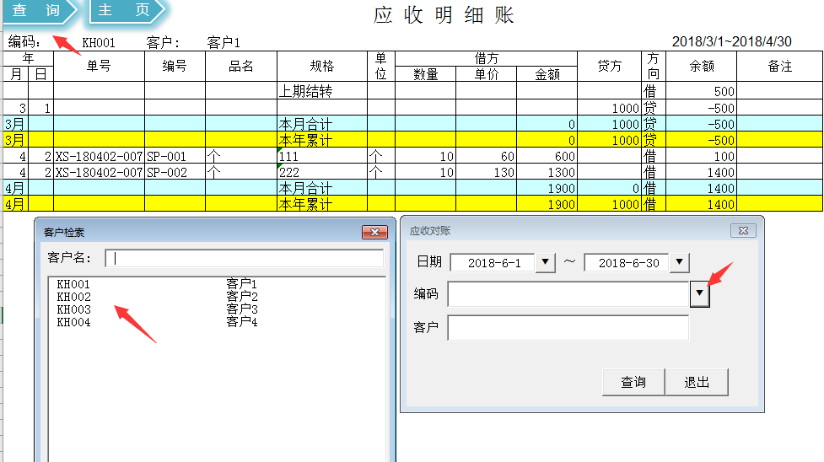824x462 pixels.
Task: Click the 查询 button in 应收对账 dialog
Action: pos(633,382)
